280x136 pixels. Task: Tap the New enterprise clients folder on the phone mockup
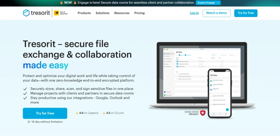point(220,81)
